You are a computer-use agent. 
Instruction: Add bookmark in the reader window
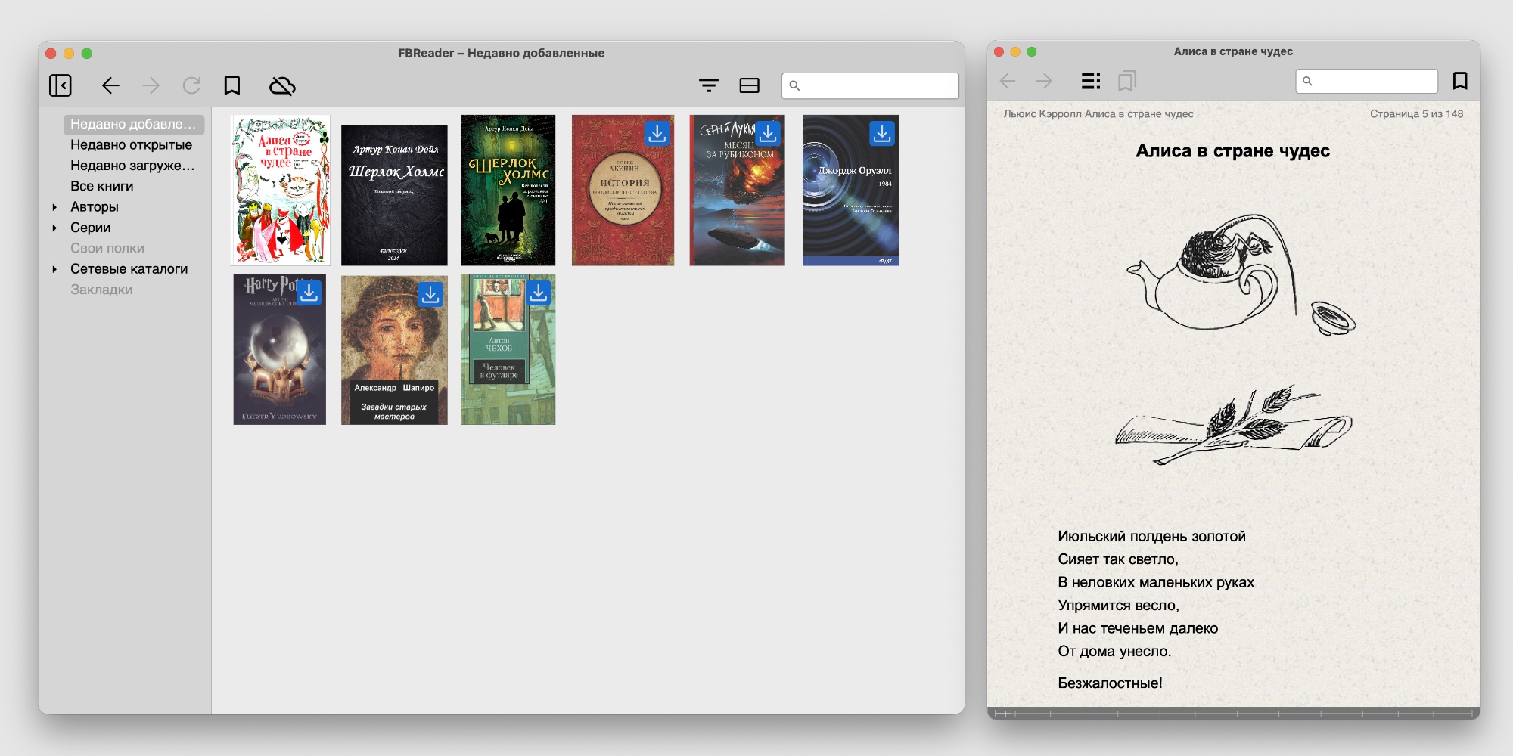pyautogui.click(x=1460, y=81)
